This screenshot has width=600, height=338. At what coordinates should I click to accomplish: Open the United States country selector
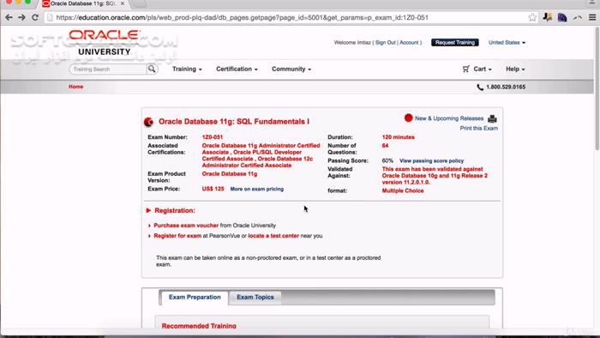pos(507,43)
